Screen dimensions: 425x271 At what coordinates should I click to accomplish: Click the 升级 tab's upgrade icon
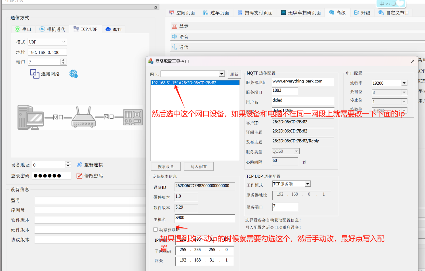(356, 13)
